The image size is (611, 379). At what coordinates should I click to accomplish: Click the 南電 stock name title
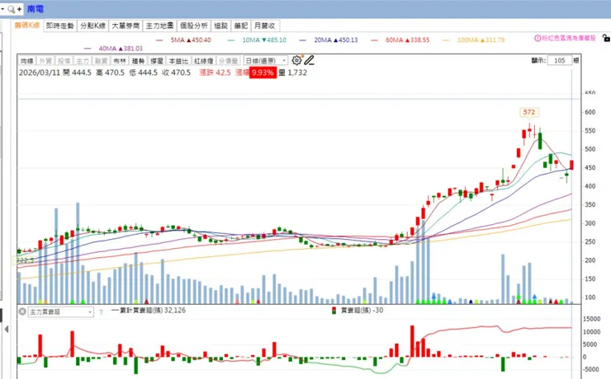tap(36, 9)
